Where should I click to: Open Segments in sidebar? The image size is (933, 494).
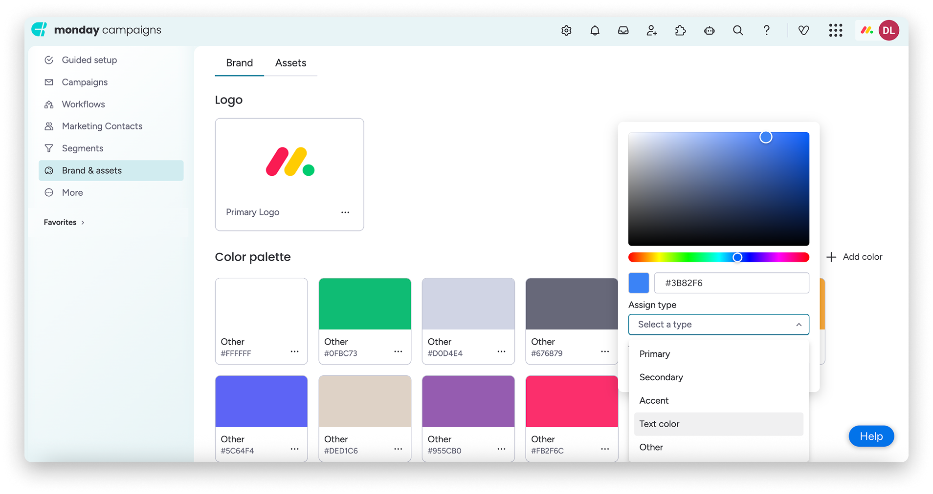click(x=111, y=148)
